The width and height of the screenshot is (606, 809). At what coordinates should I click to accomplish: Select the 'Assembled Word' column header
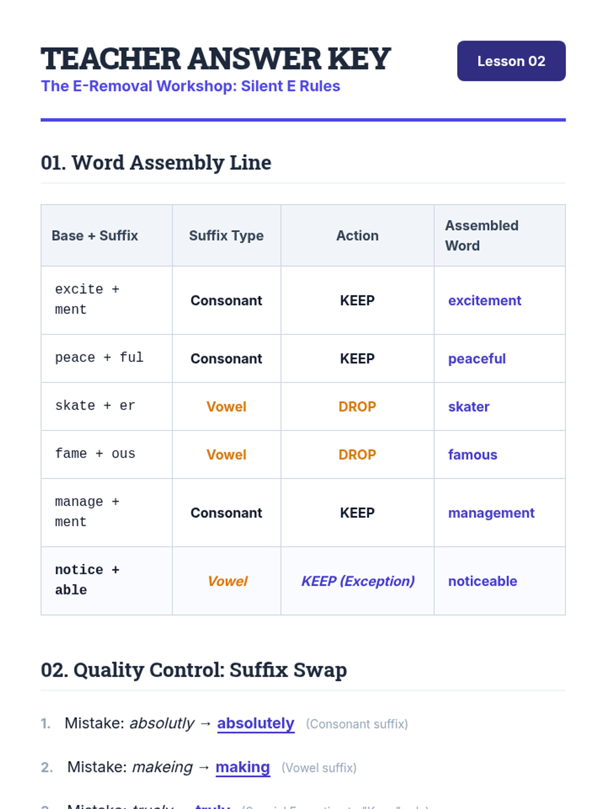click(481, 236)
